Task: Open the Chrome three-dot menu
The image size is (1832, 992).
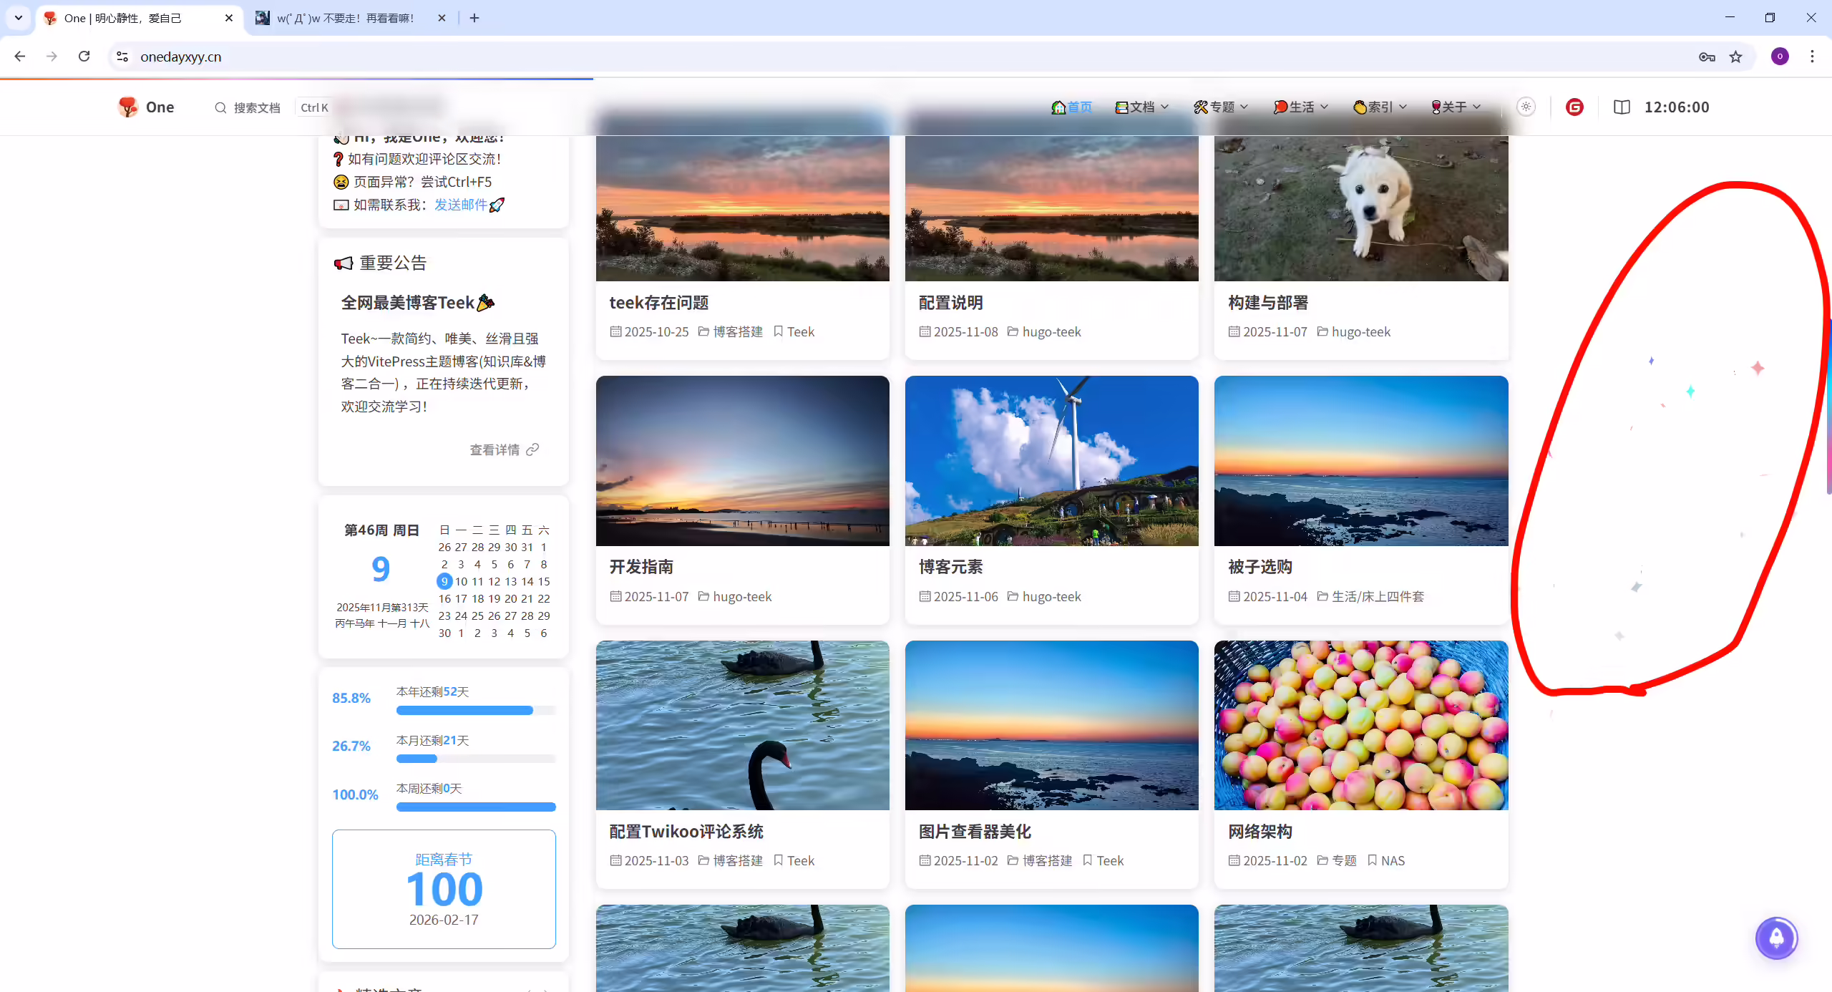Action: click(1812, 57)
